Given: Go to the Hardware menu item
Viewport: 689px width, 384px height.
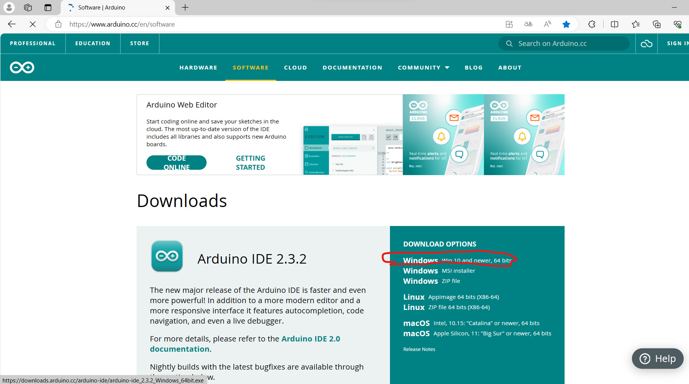Looking at the screenshot, I should 198,68.
